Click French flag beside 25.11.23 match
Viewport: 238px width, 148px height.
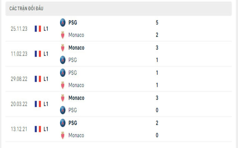[x=38, y=29]
